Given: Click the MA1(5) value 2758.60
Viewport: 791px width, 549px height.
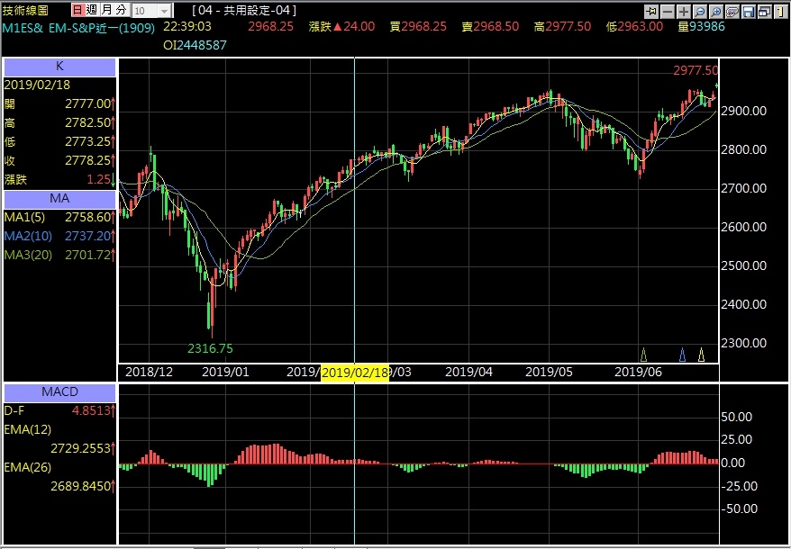Looking at the screenshot, I should (87, 217).
